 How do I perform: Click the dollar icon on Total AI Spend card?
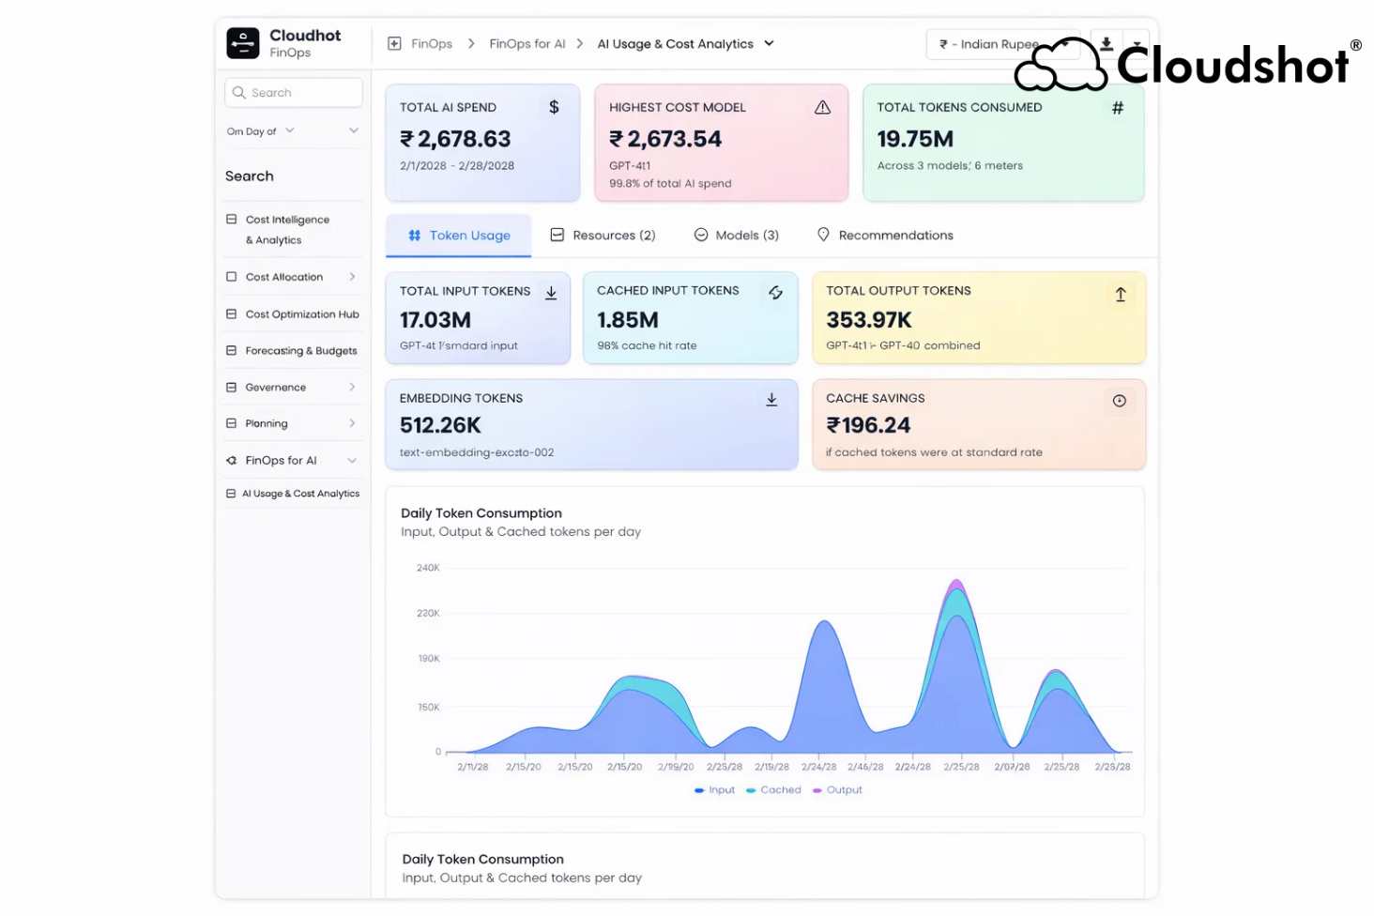(x=554, y=108)
